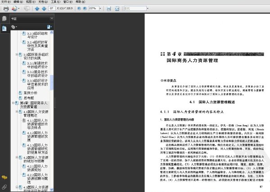
Task: Click the bookmark icon beside 3.2.3组织结构
Action: pyautogui.click(x=24, y=33)
